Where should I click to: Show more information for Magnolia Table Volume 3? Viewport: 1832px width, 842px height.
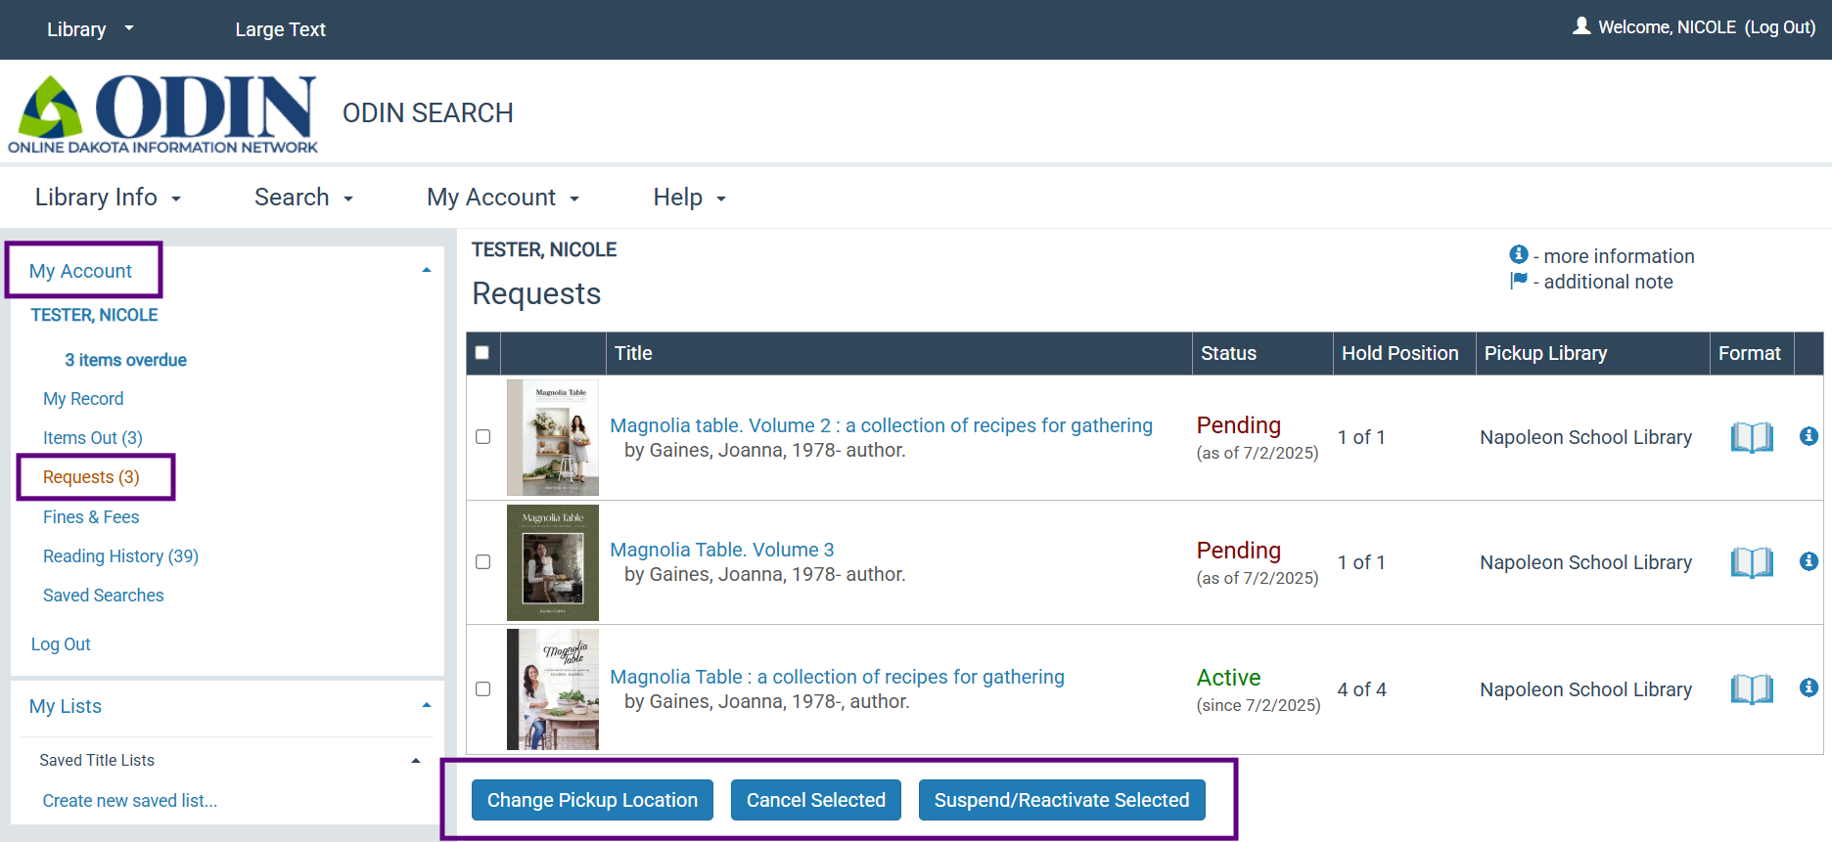[x=1809, y=561]
